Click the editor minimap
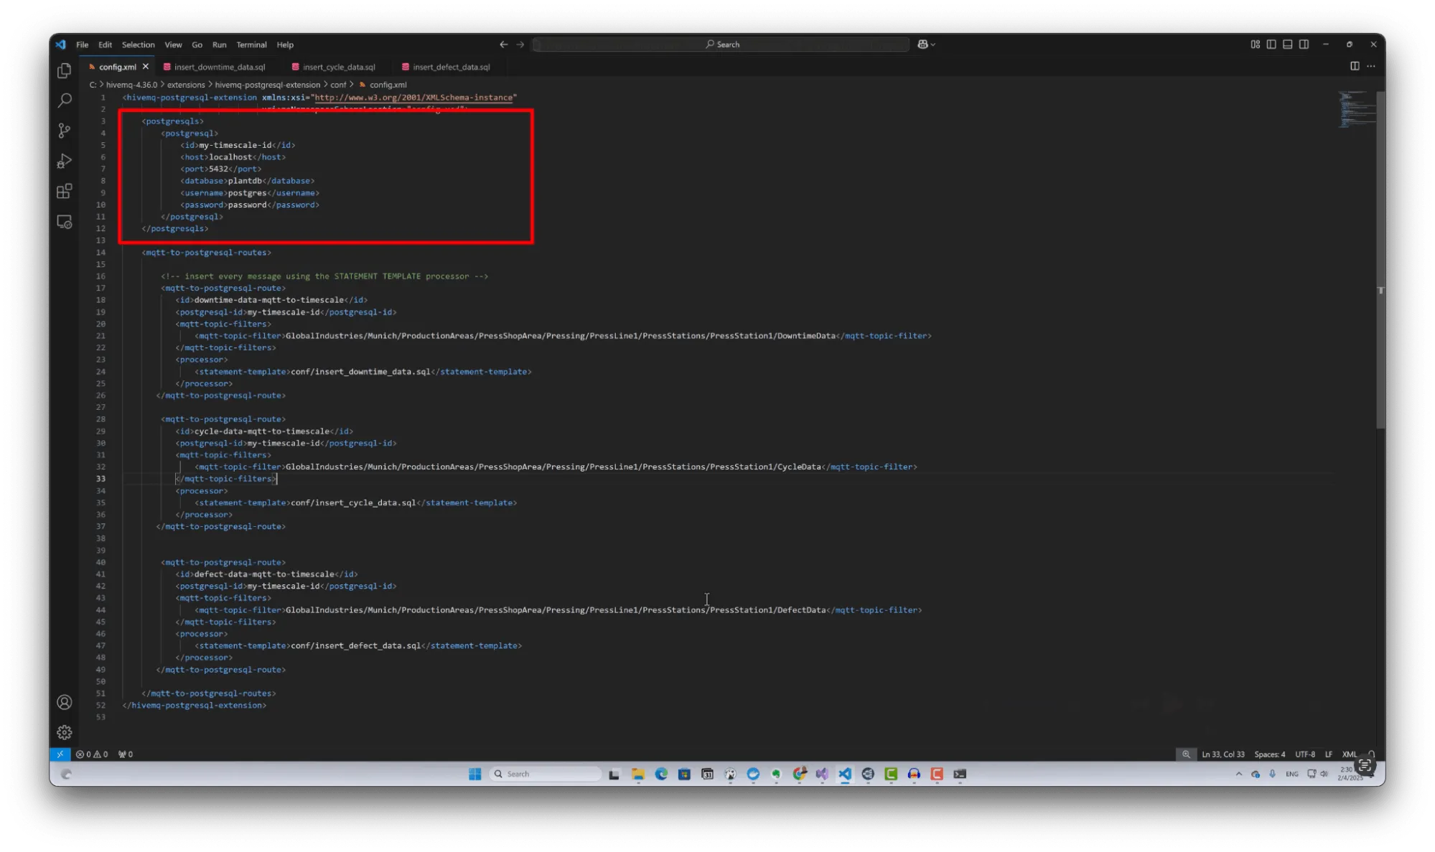 click(x=1356, y=110)
